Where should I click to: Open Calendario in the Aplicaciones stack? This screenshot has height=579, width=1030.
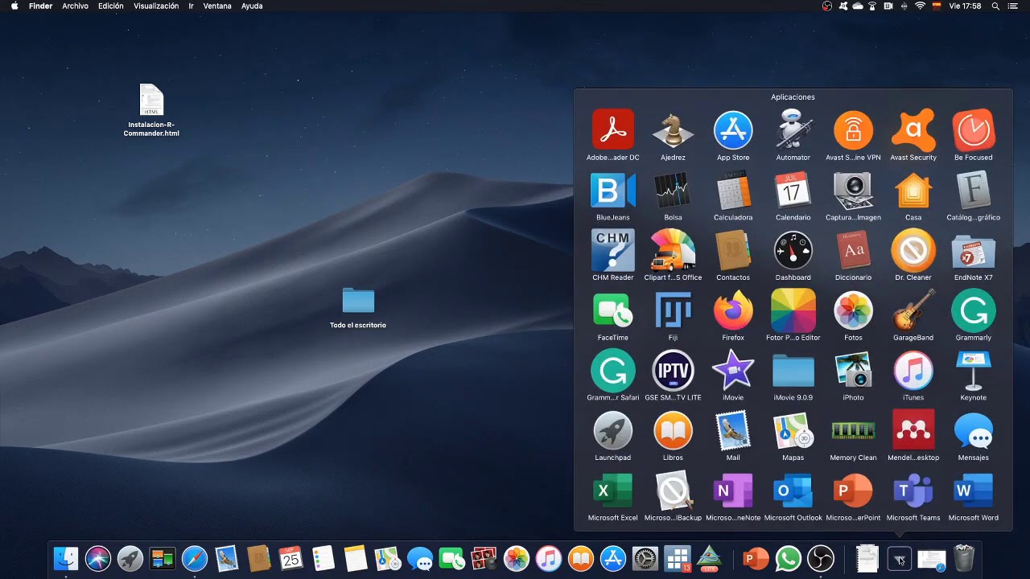(793, 190)
